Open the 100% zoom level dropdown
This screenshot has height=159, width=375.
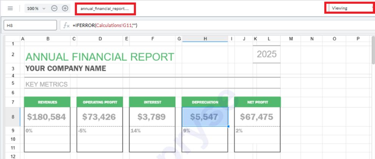point(36,8)
